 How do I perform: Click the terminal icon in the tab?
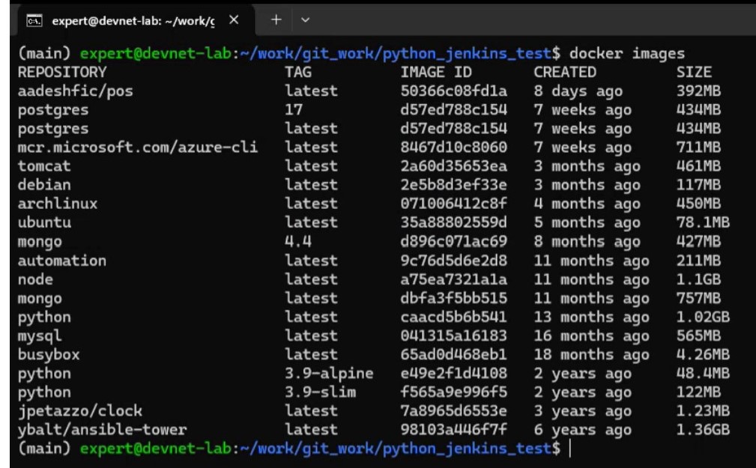coord(34,20)
